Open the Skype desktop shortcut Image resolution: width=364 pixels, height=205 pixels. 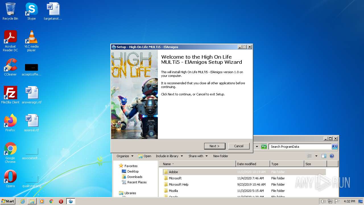[31, 11]
